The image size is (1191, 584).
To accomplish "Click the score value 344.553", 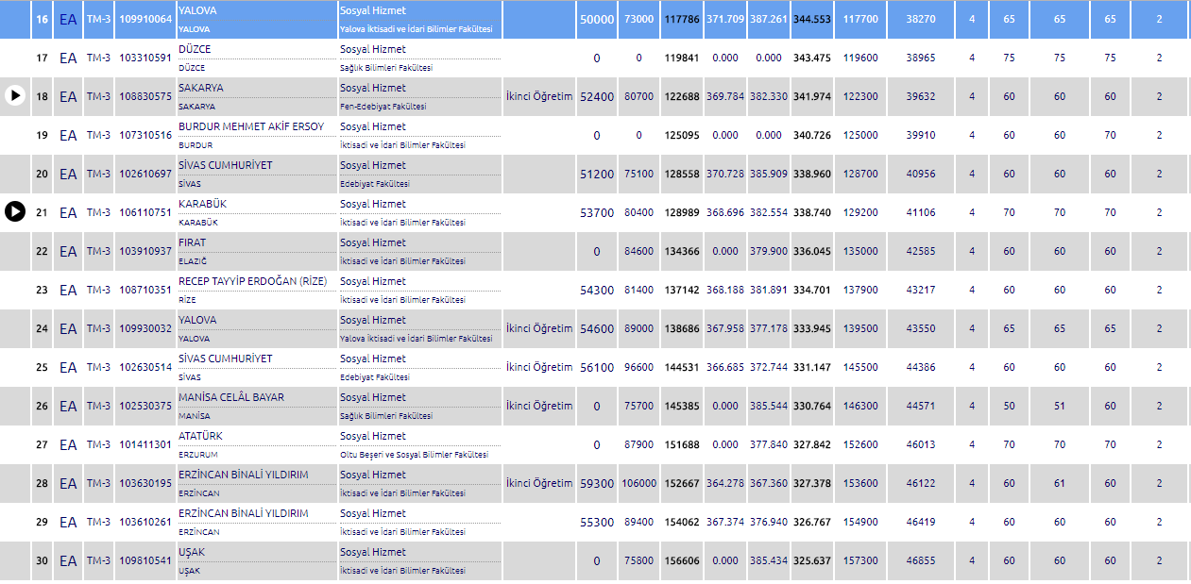I will tap(812, 19).
